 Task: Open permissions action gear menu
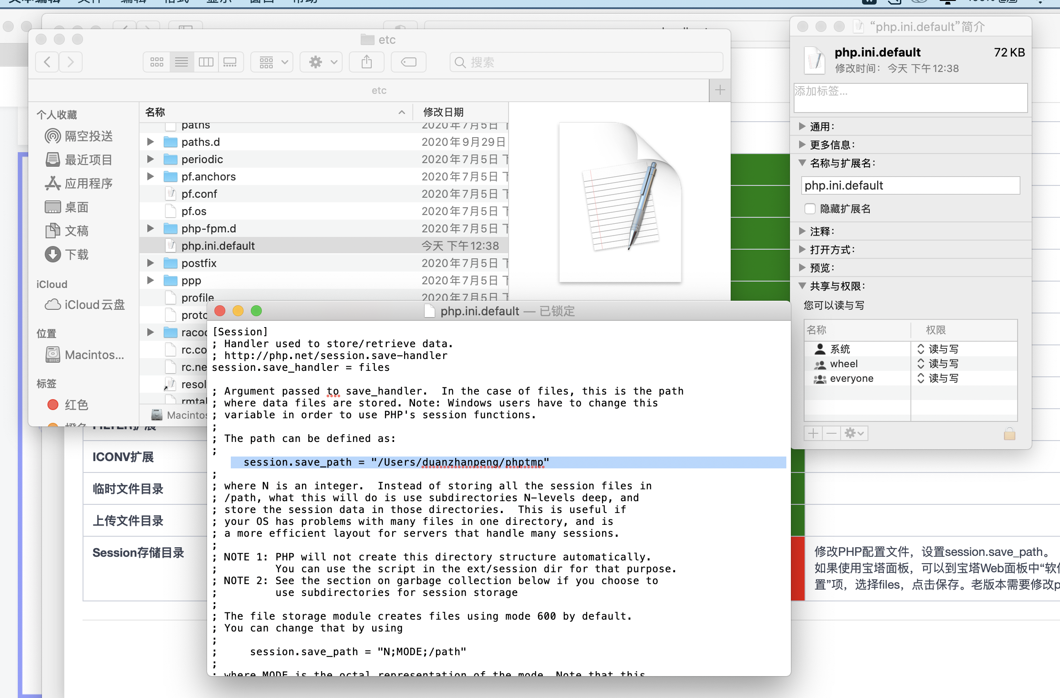[x=854, y=433]
